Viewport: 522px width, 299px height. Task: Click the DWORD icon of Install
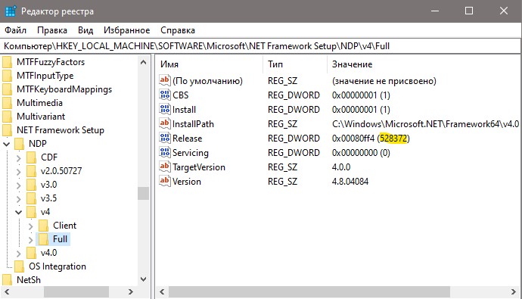[165, 109]
